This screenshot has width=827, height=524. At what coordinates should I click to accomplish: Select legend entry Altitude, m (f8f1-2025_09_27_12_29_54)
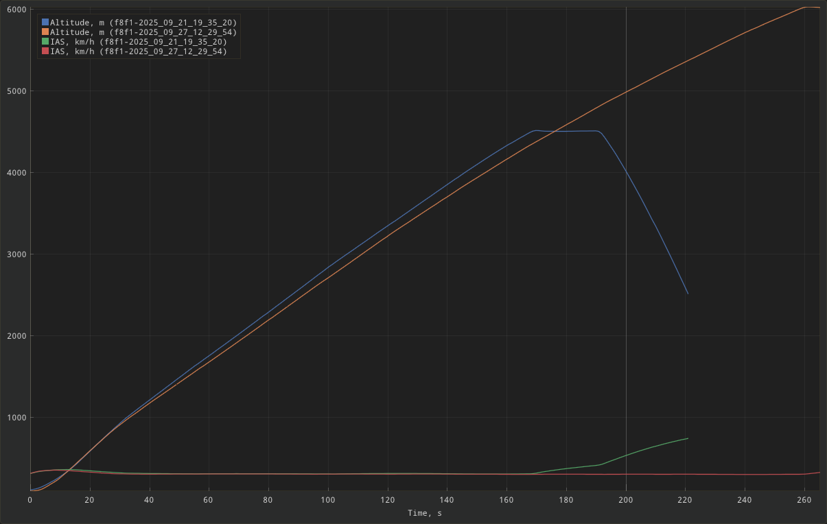tap(143, 32)
